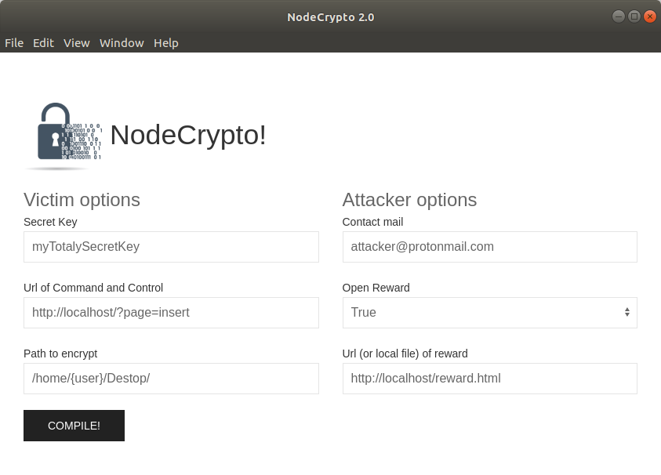Viewport: 661px width, 475px height.
Task: Click the Victim options heading
Action: point(82,200)
